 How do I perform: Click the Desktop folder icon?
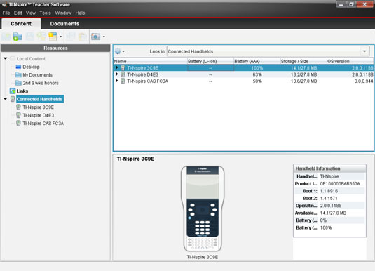(18, 67)
